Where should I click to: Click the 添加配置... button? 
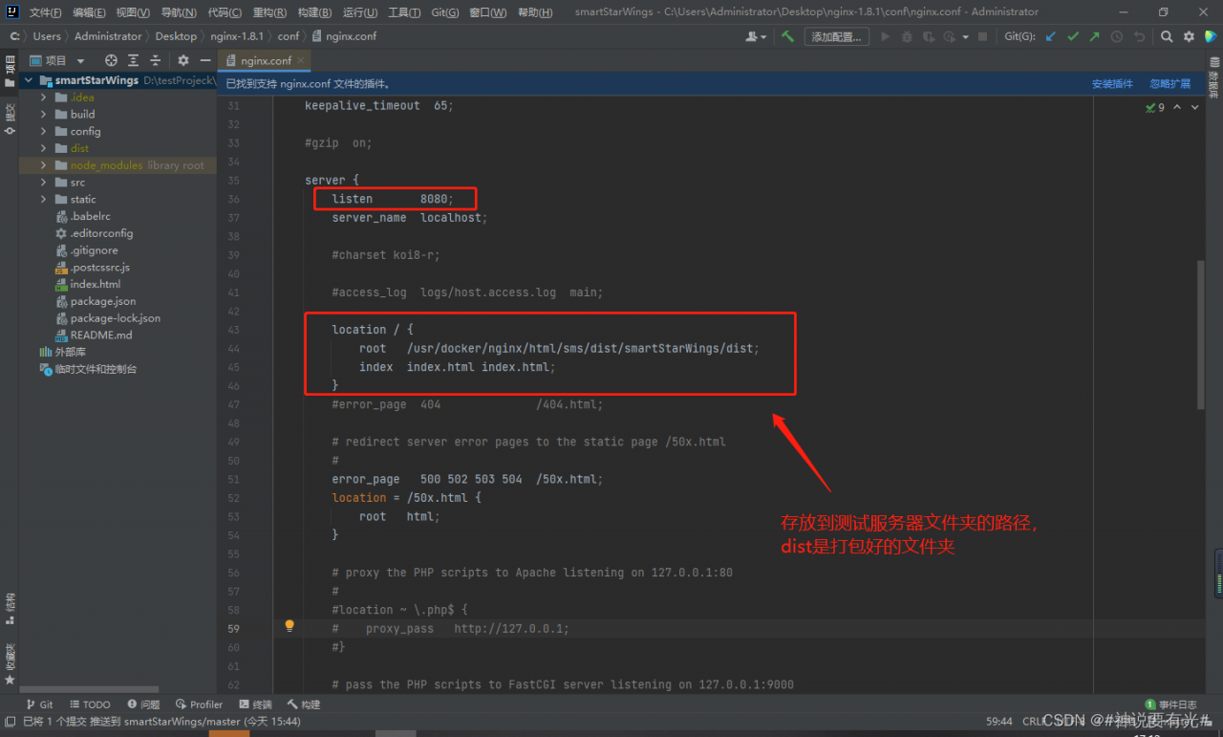[836, 36]
